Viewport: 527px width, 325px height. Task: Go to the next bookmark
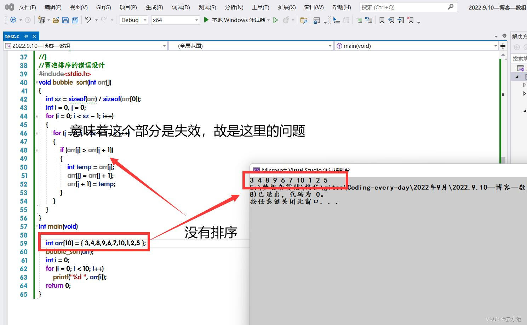tap(401, 20)
